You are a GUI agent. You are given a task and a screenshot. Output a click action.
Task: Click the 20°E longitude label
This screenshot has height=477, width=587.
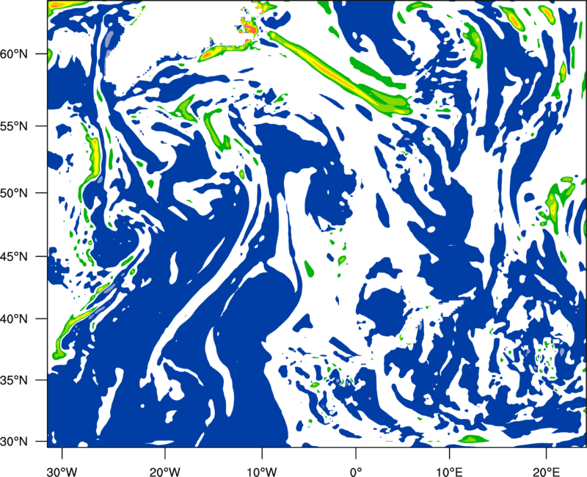click(546, 471)
